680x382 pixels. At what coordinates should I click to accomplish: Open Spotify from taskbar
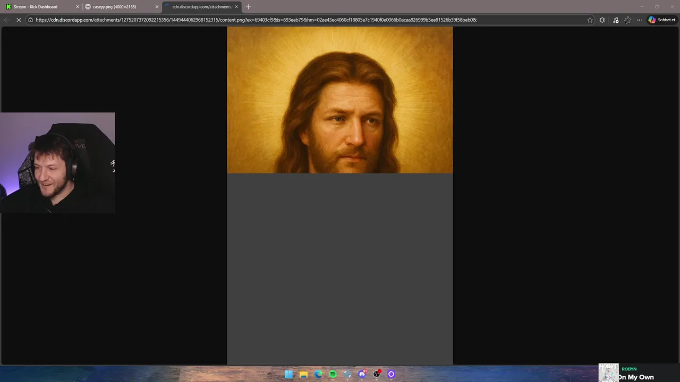[x=333, y=374]
